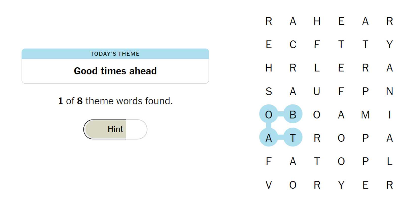Choose the letter I in the grid

pos(389,115)
